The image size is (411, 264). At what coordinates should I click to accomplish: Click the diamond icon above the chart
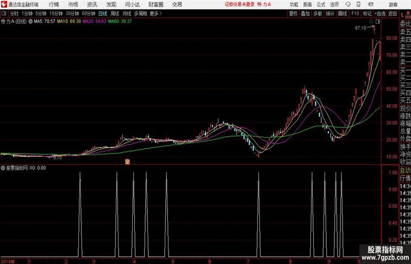(371, 22)
